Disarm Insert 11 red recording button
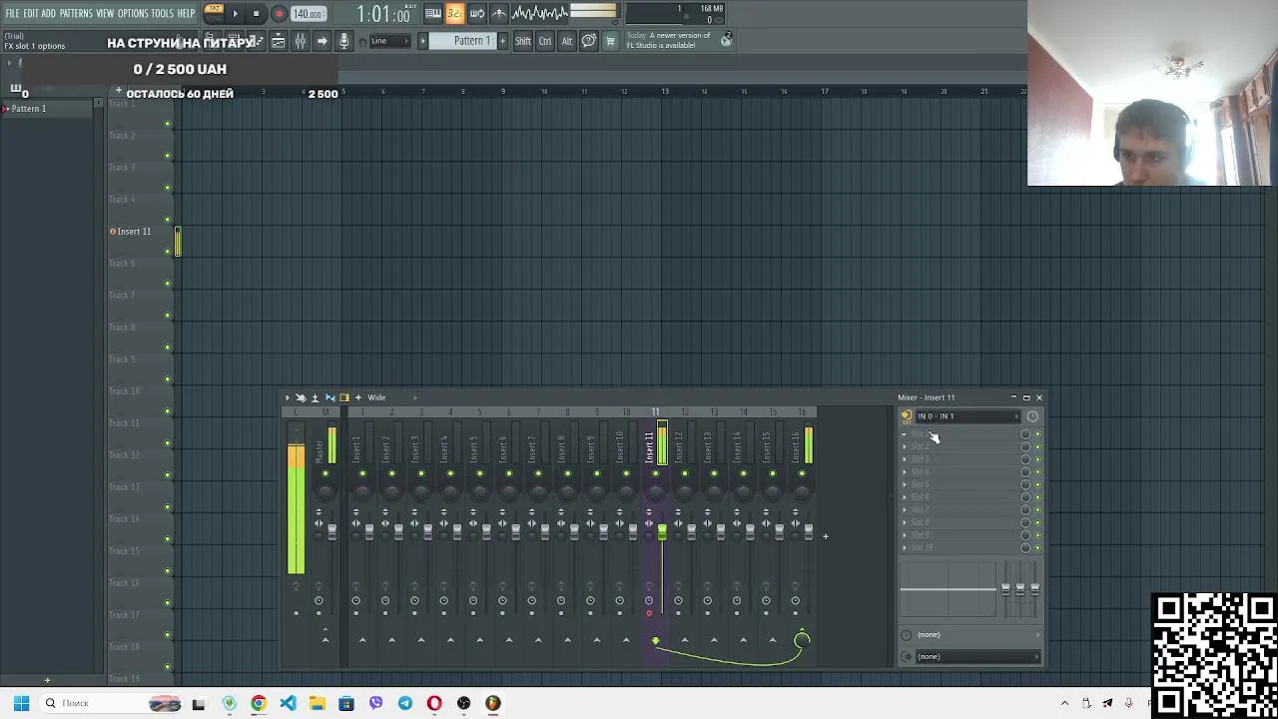 tap(649, 613)
